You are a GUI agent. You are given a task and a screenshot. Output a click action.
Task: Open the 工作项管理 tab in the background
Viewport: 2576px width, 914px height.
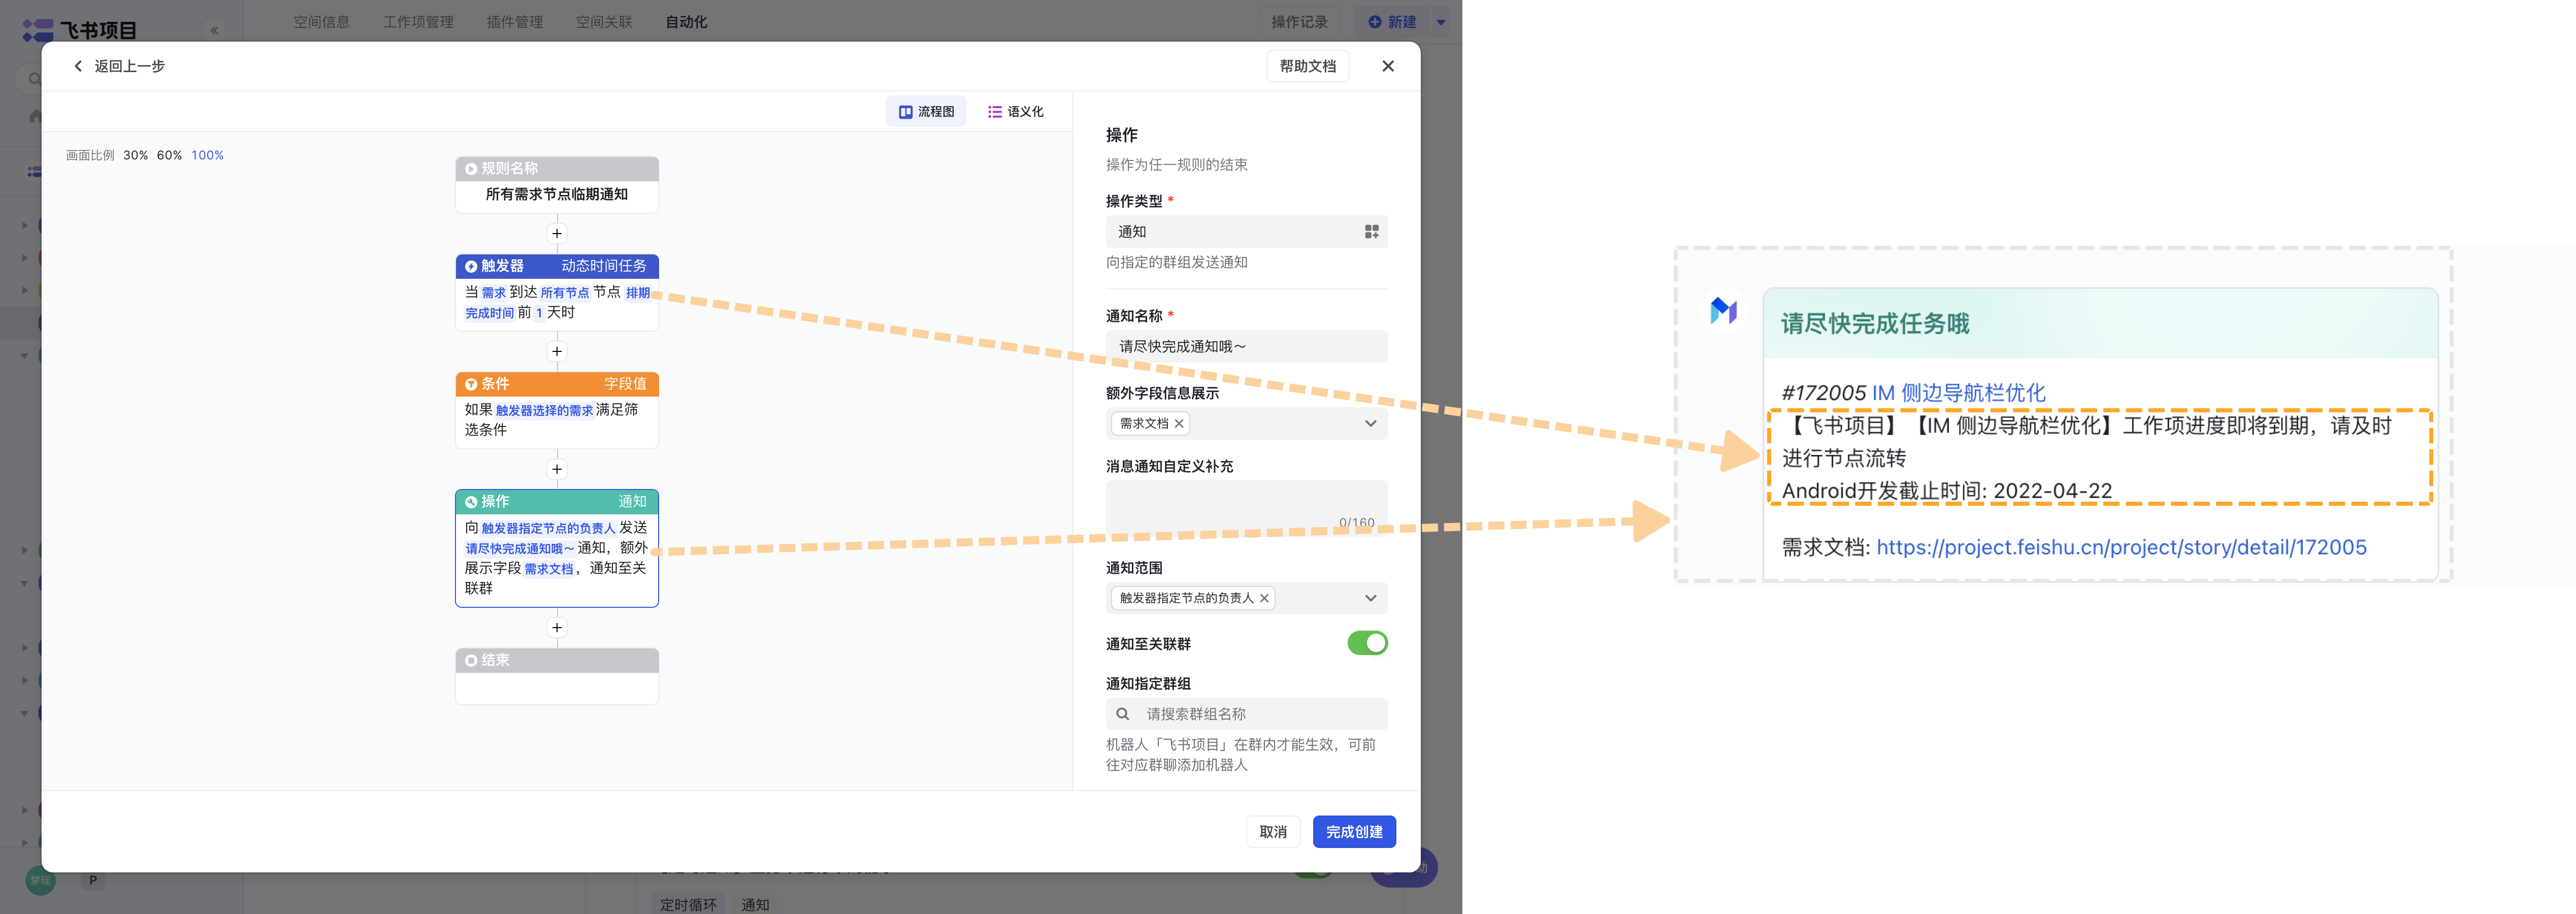coord(418,22)
